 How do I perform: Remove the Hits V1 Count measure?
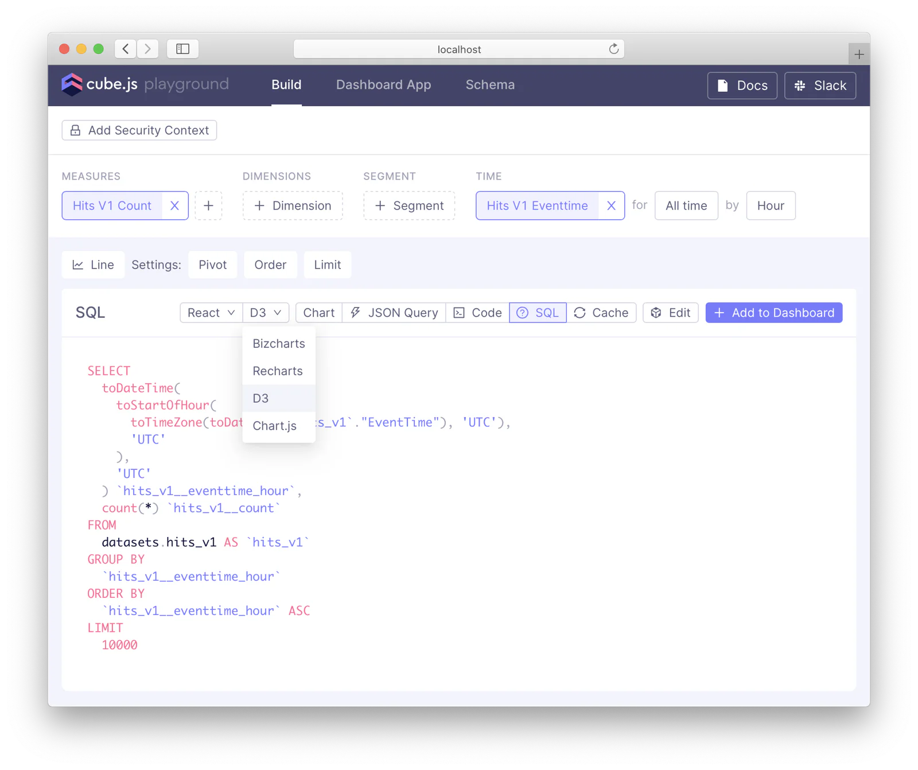click(175, 205)
